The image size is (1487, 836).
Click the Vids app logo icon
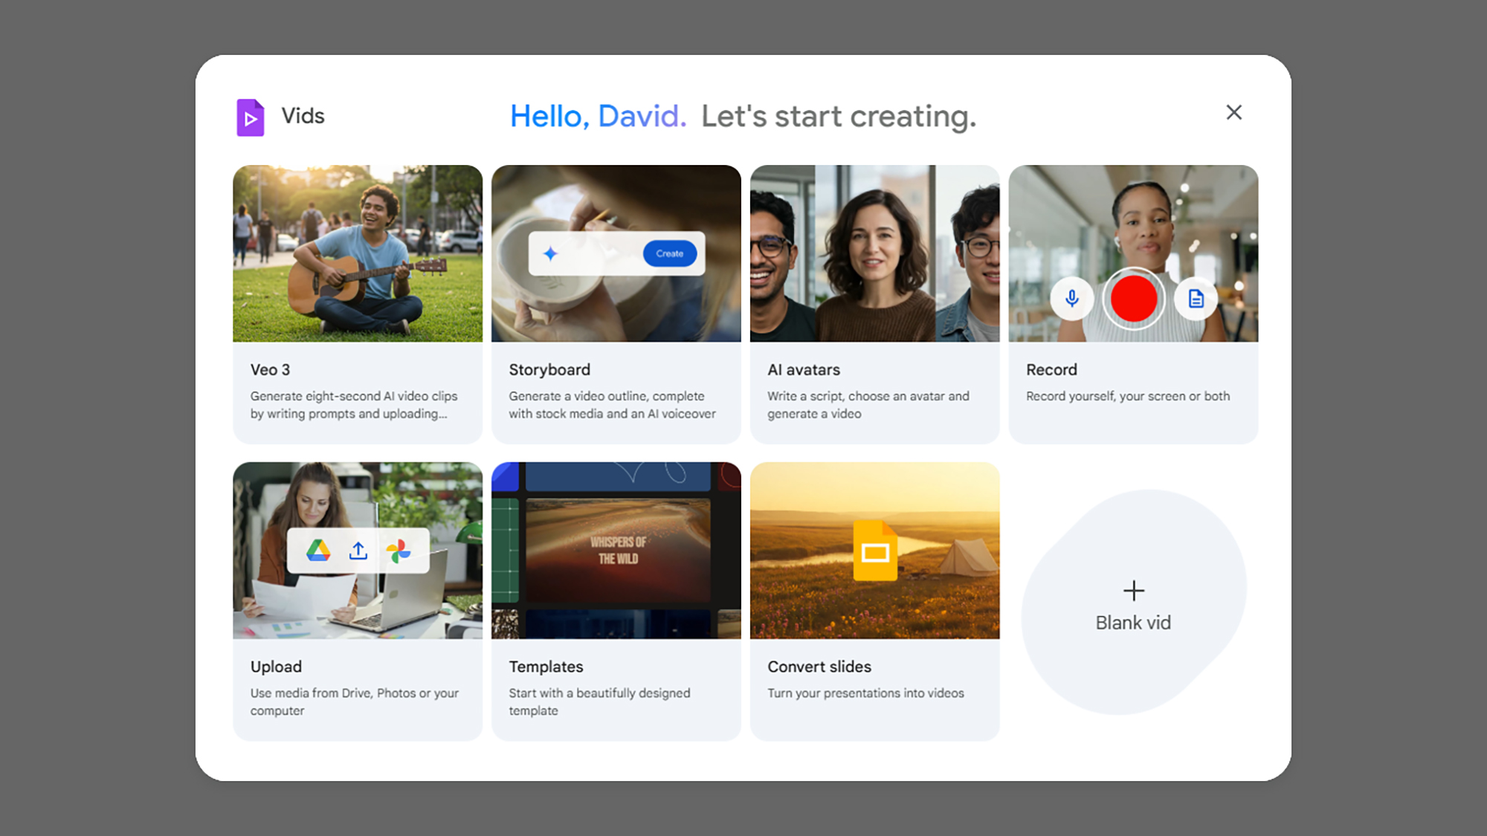[251, 117]
